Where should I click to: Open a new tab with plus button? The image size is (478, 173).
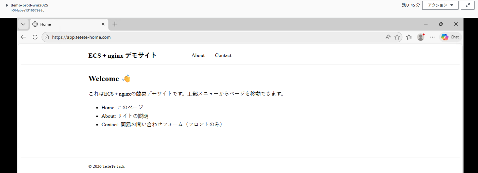tap(115, 24)
